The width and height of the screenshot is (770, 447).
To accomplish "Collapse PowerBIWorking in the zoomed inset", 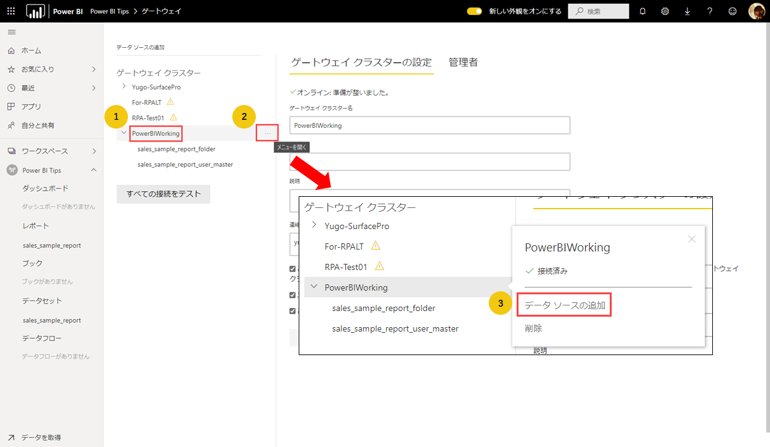I will pos(314,287).
